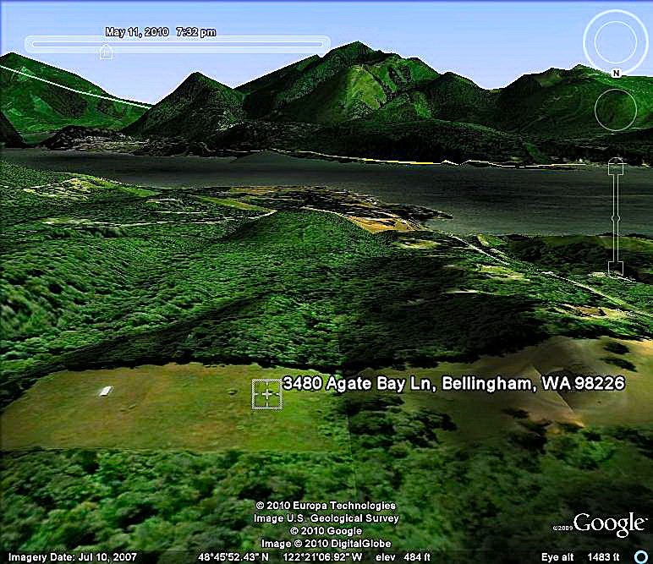
Task: Click the latitude and longitude coordinates readout
Action: coord(281,556)
